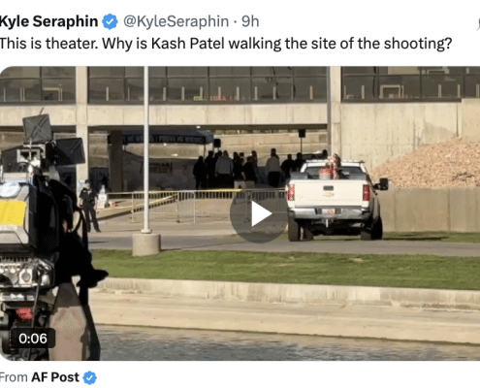Click the officer standing by the barricade

pos(89,206)
